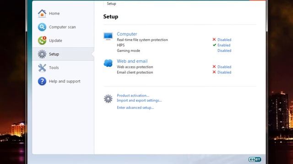
Task: Click the Setup gear icon in sidebar
Action: click(x=42, y=54)
